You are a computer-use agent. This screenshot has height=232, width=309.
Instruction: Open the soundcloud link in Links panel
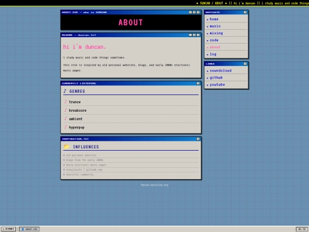(x=220, y=70)
